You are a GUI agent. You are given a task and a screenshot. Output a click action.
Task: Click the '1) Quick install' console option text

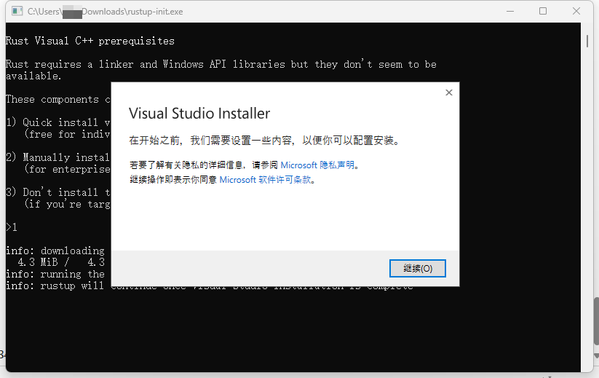[x=58, y=122]
